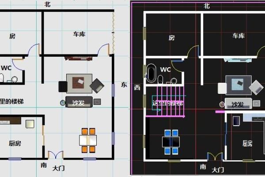Click the stove square in the light plan kitchen
The image size is (265, 177).
point(30,124)
